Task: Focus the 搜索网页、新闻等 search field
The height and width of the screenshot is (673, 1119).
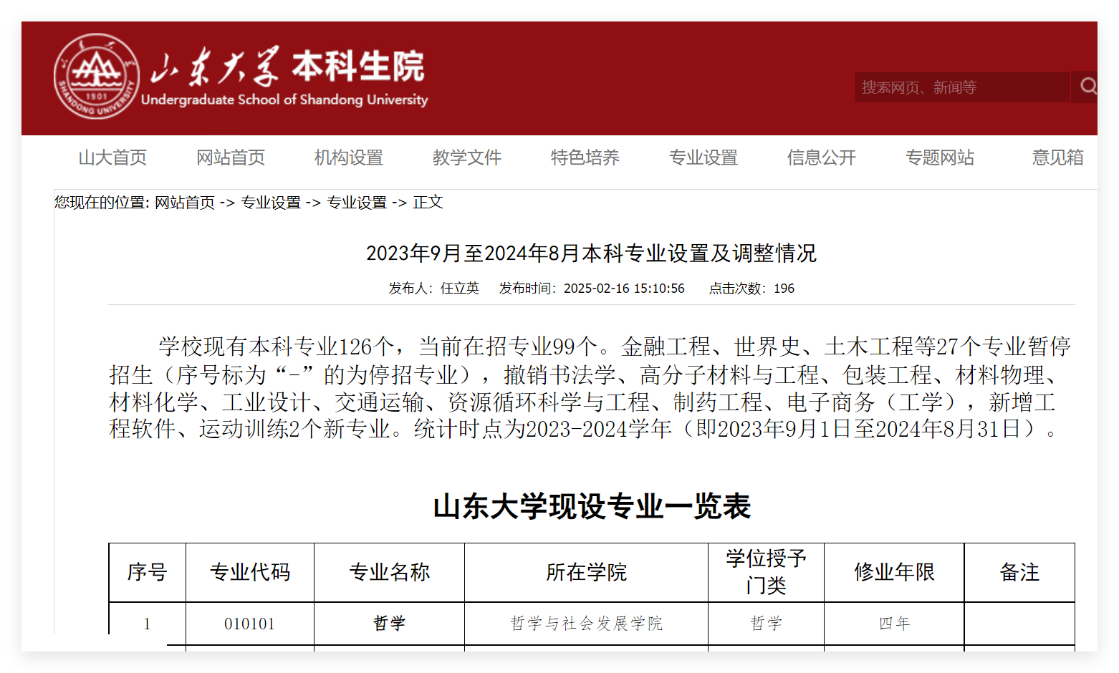Action: [961, 87]
